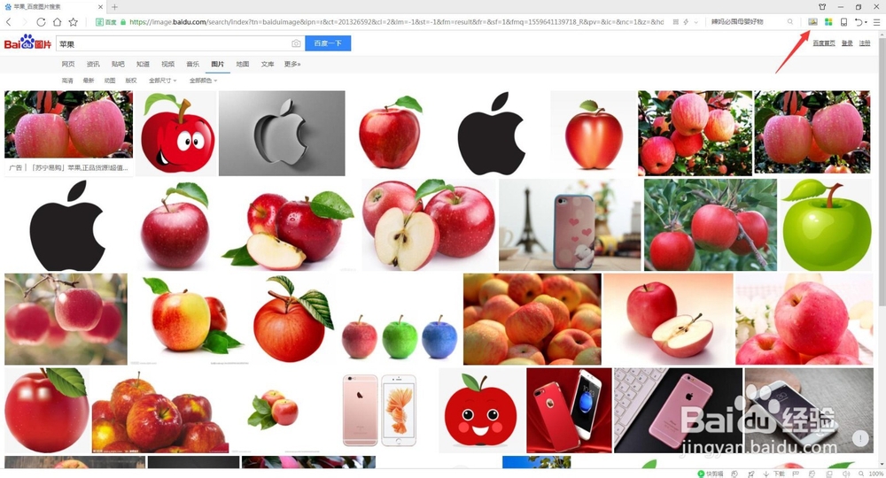Filter results by 动图
Screen dimensions: 886x478
point(110,81)
